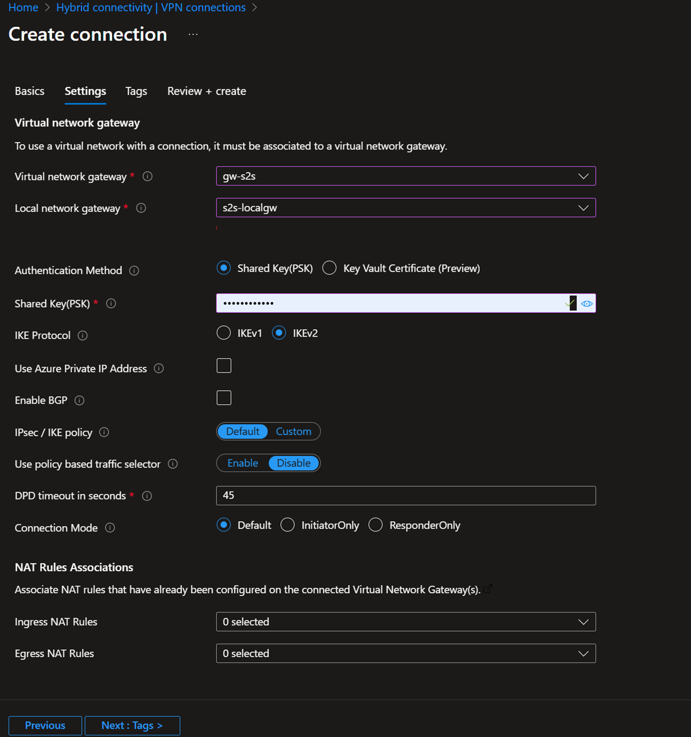This screenshot has height=737, width=691.
Task: Check the Use Azure Private IP Address box
Action: 224,366
